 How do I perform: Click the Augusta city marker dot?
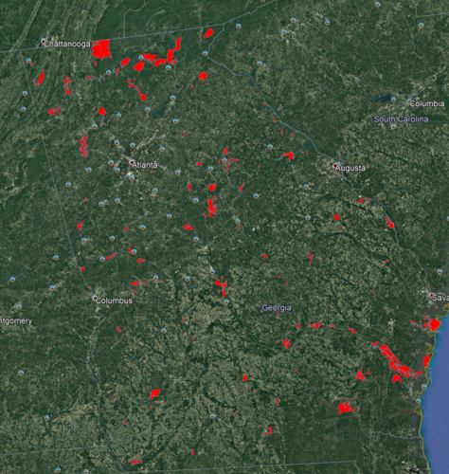pos(335,165)
